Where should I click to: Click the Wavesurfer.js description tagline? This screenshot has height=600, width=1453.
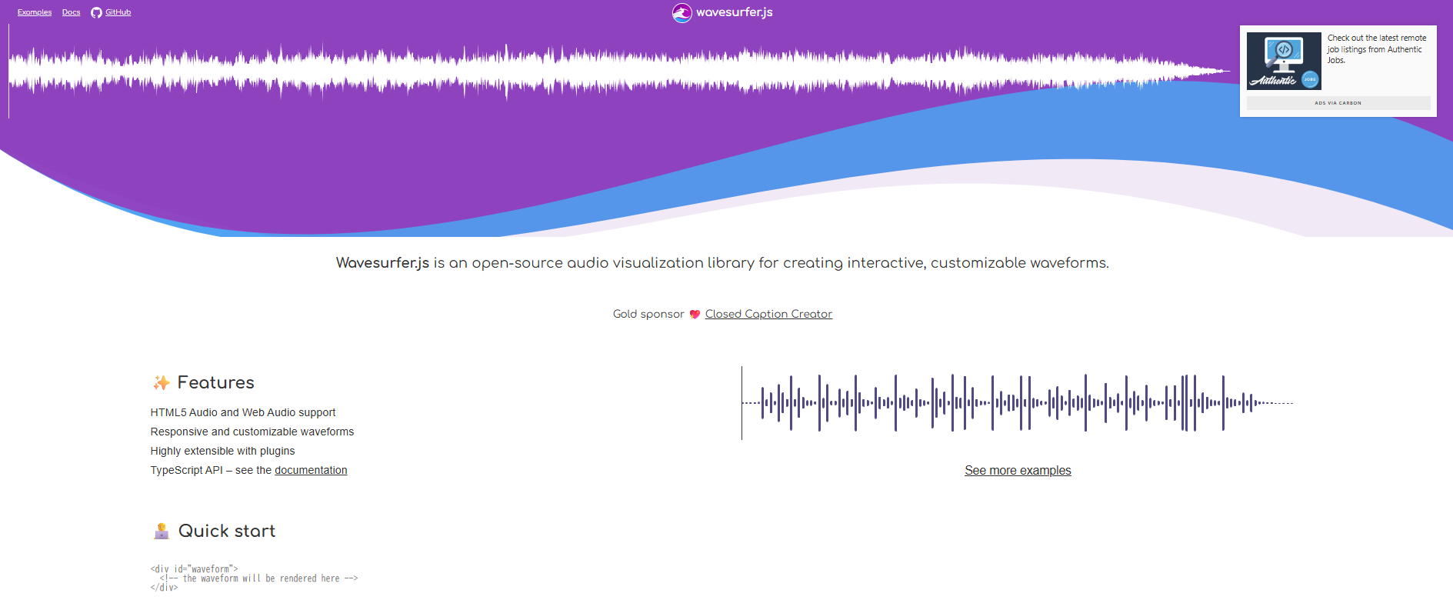click(722, 263)
